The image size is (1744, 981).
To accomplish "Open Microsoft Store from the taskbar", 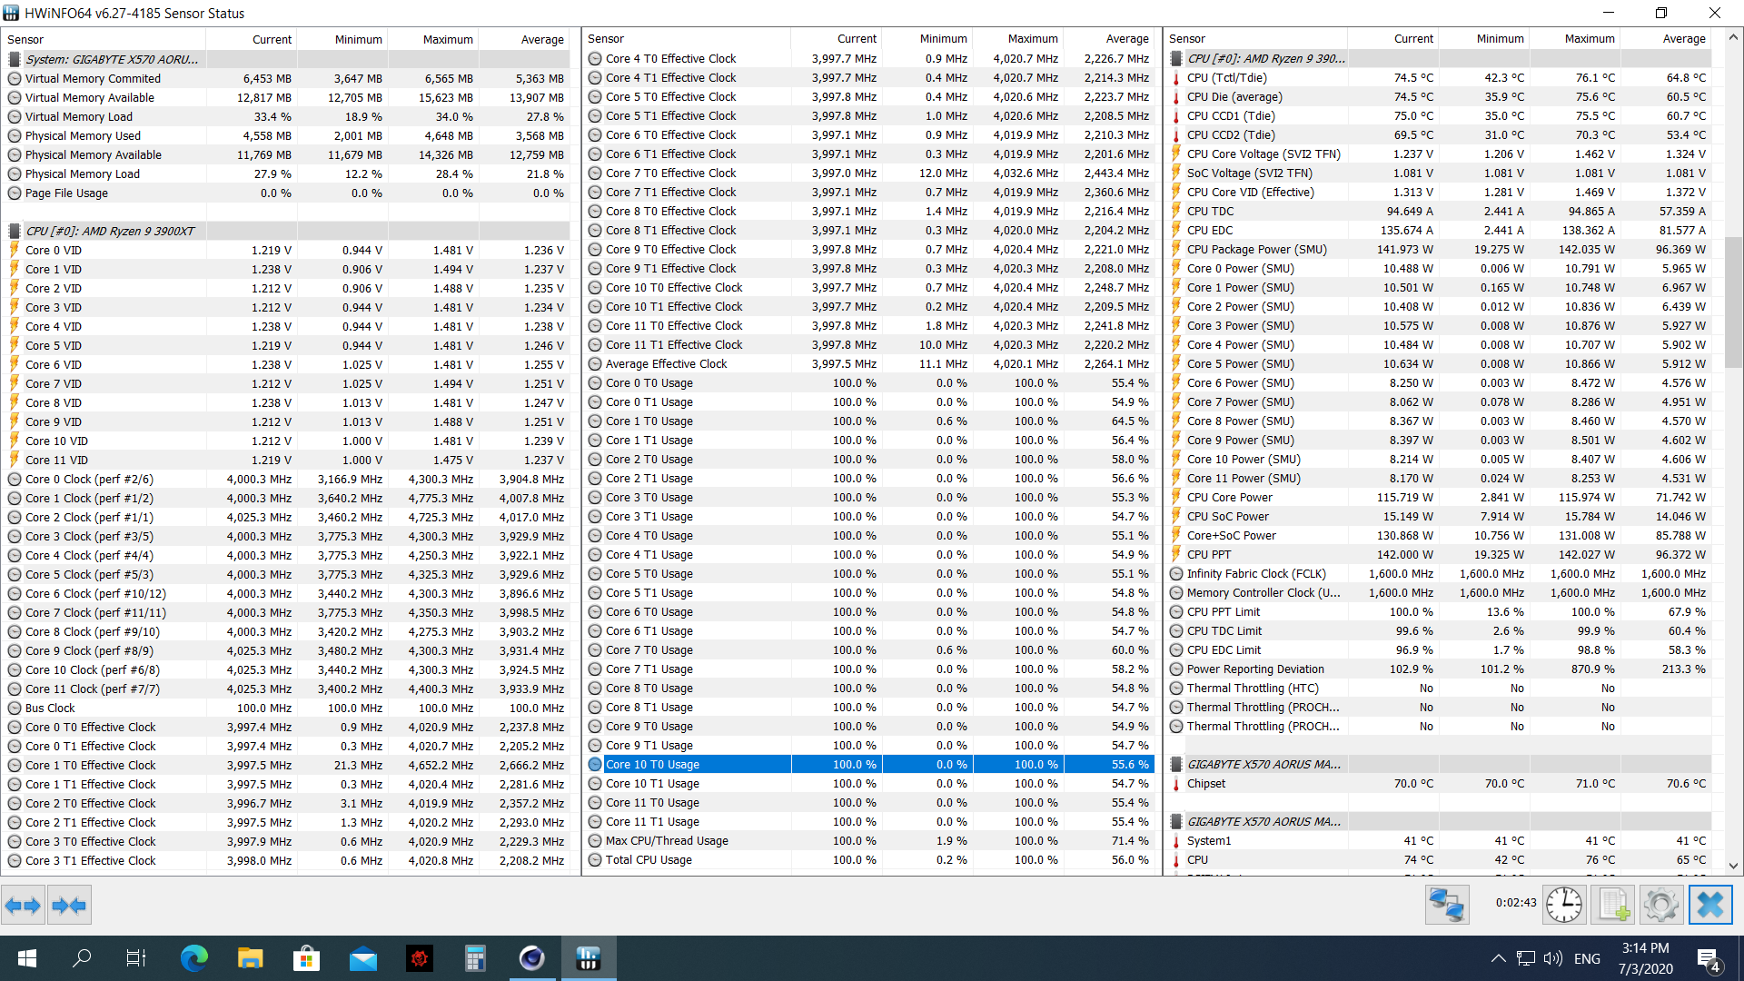I will [306, 958].
